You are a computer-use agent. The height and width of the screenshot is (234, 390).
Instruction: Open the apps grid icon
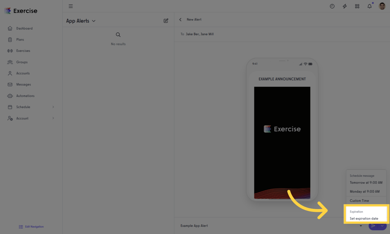click(x=357, y=6)
